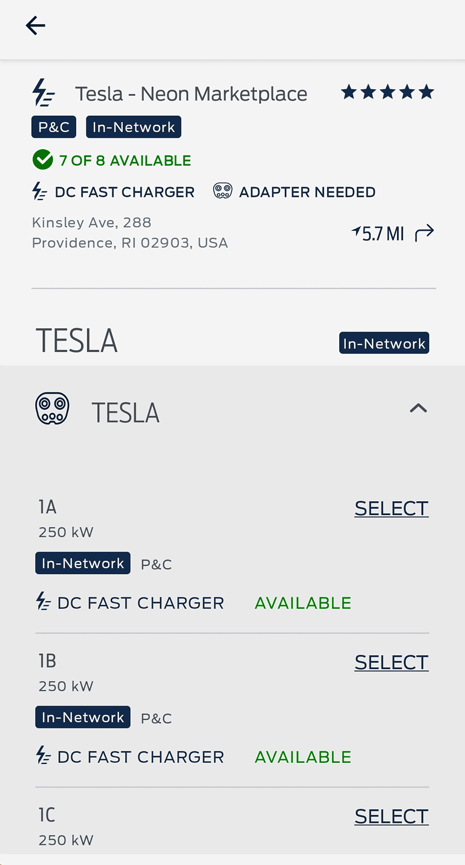
Task: Select charger 1C
Action: pos(391,816)
